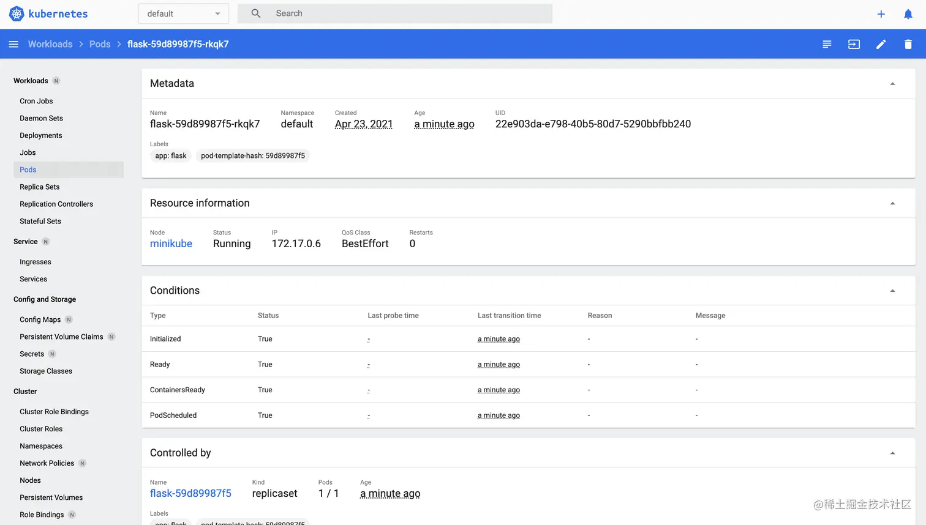Open the minikube node link
Image resolution: width=926 pixels, height=525 pixels.
click(x=171, y=244)
